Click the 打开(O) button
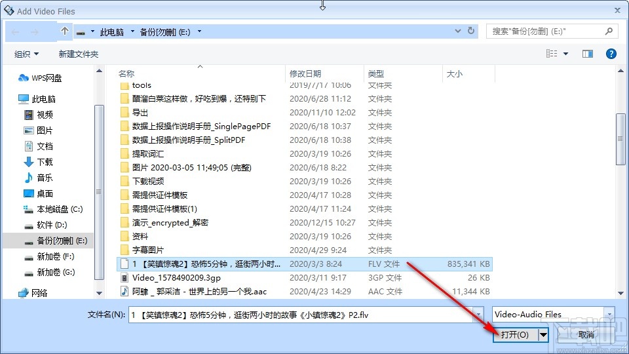Viewport: 629px width, 354px height. (516, 334)
